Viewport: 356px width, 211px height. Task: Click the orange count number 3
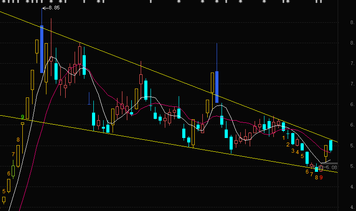tap(293, 150)
